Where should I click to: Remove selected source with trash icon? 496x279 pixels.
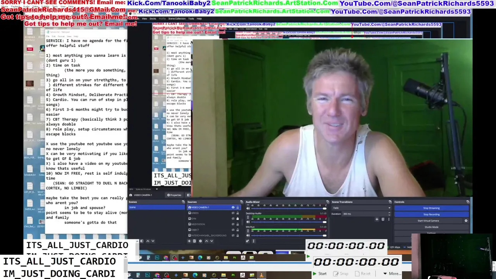[x=194, y=241]
